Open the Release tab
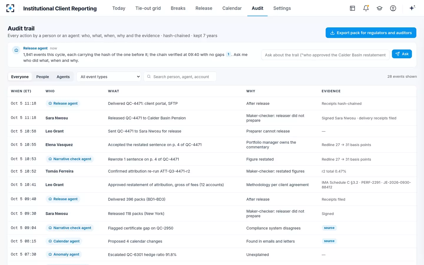This screenshot has height=265, width=424. (x=204, y=8)
